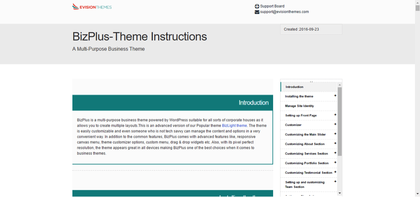Select Customizer menu item

(x=293, y=125)
